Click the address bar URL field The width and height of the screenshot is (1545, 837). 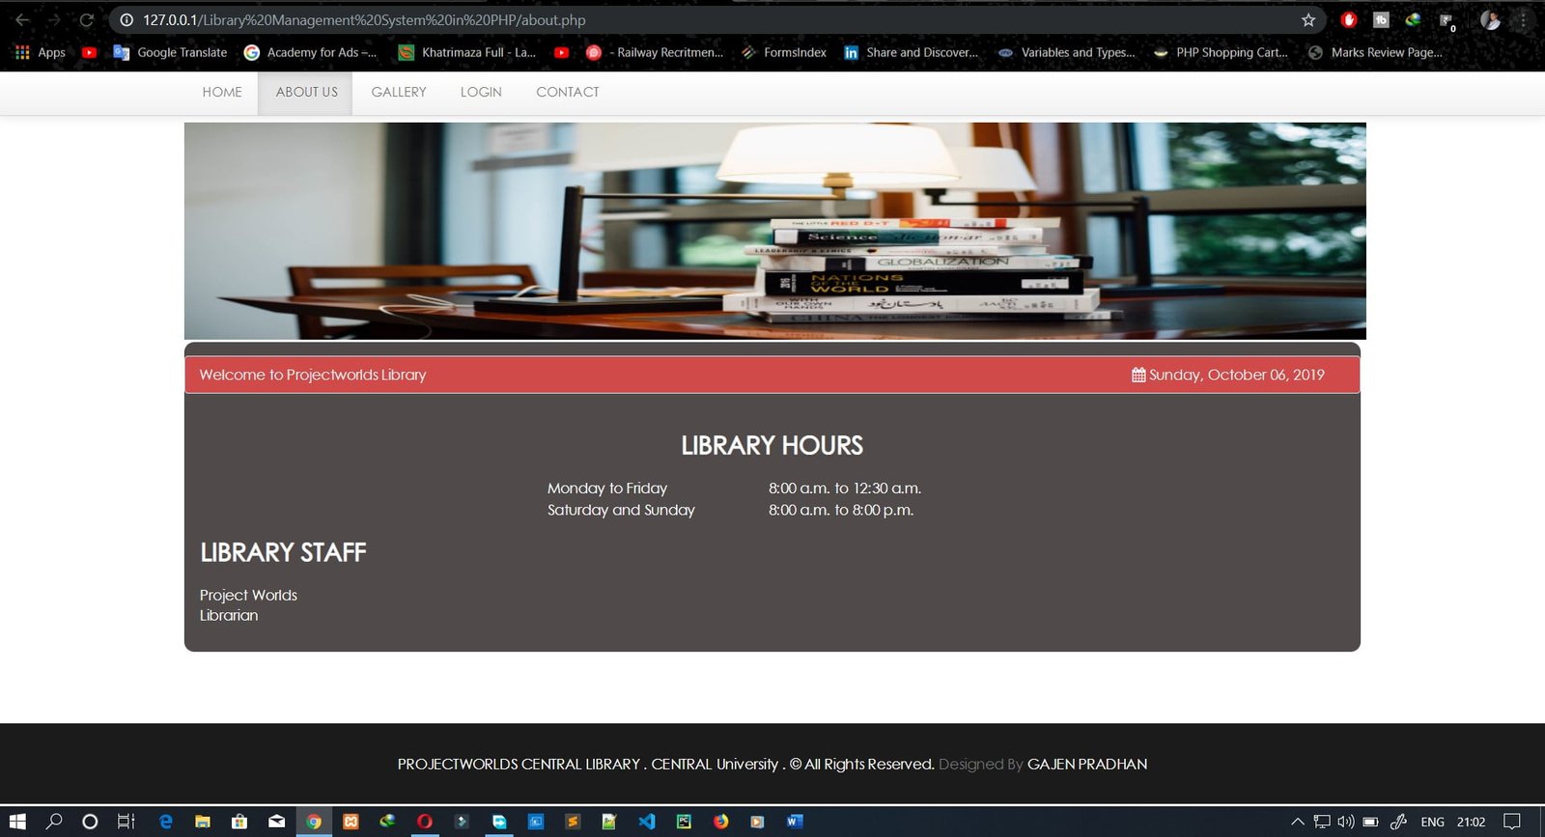[x=676, y=20]
